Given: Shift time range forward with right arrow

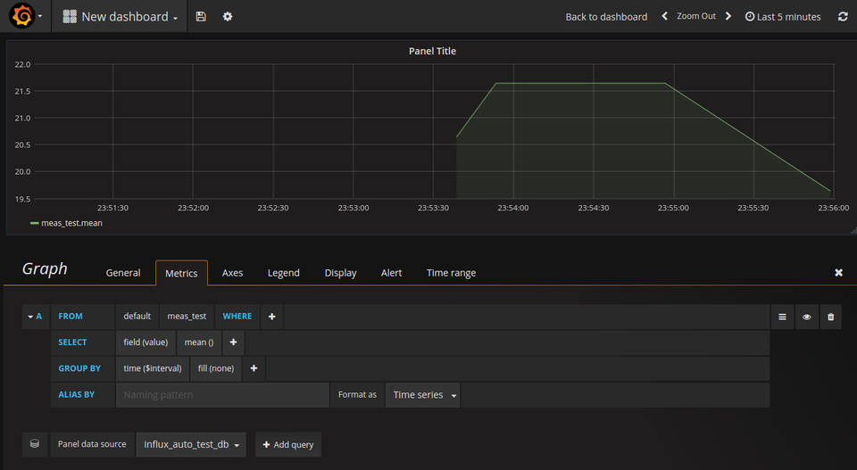Looking at the screenshot, I should (728, 16).
